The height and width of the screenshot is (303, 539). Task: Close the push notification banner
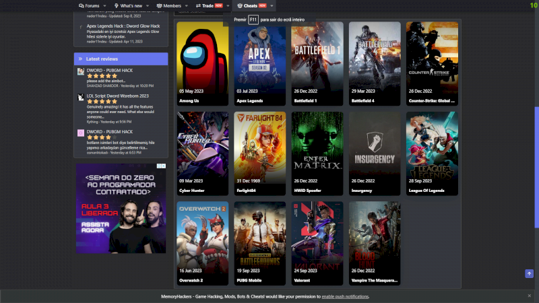(529, 296)
